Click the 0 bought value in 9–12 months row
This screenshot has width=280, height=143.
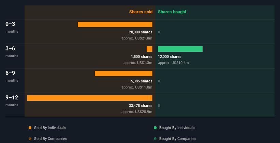pyautogui.click(x=159, y=106)
